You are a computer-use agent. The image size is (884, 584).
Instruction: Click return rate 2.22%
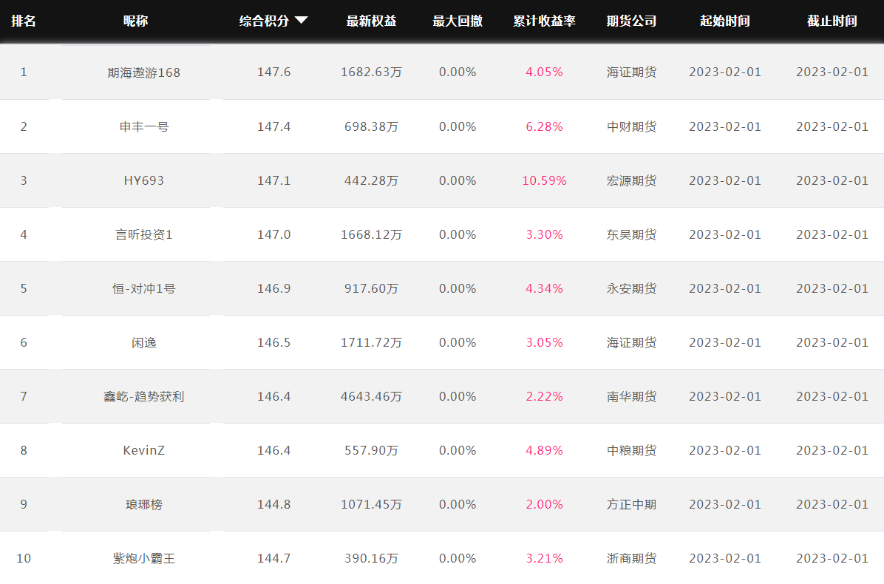tap(544, 396)
